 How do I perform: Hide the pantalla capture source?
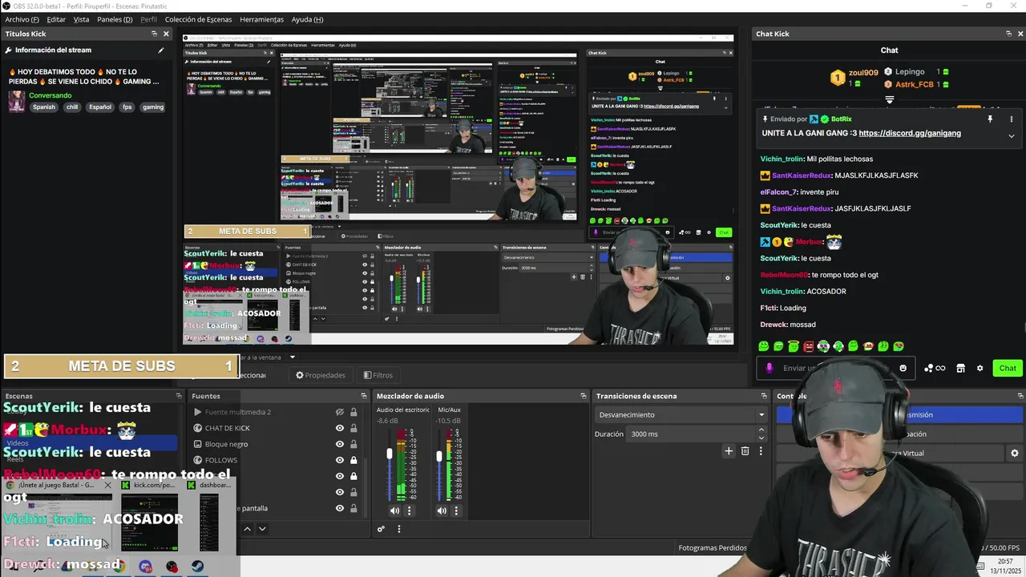pos(339,508)
